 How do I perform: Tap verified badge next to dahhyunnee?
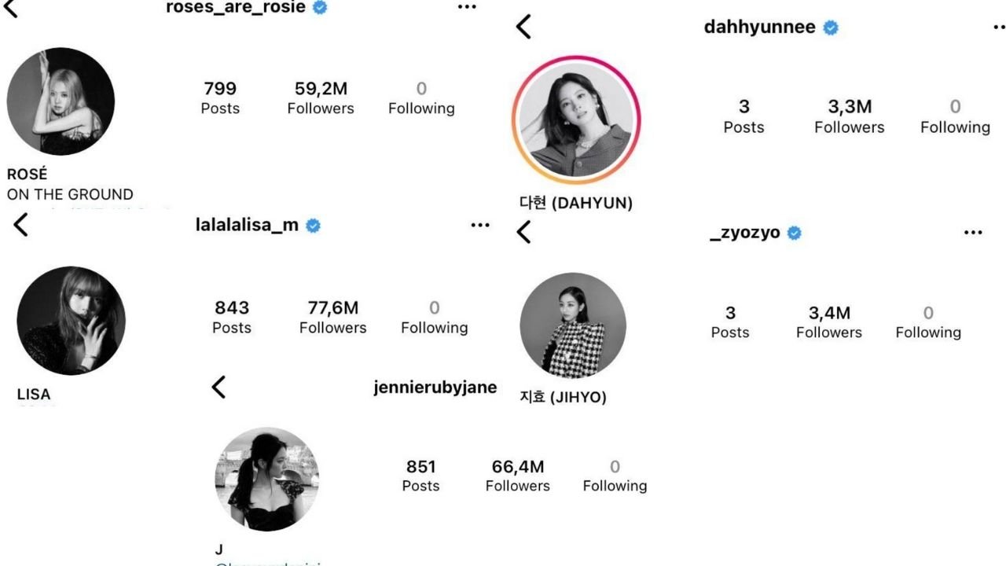(831, 28)
